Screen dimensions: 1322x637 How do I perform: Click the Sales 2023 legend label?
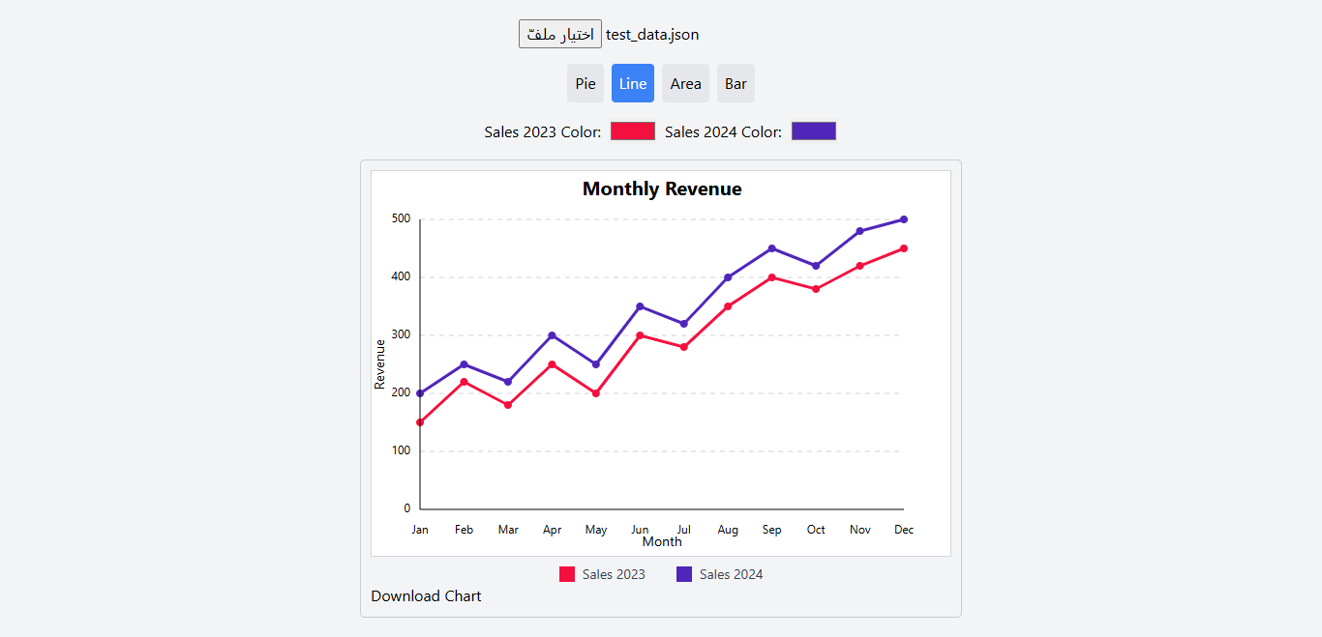614,574
